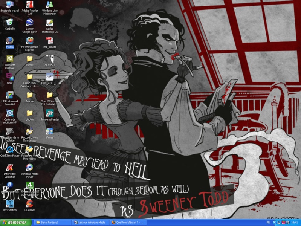Viewport: 301px width, 226px height.
Task: Switch to Banal Fantasy1 taskbar window
Action: [52, 223]
